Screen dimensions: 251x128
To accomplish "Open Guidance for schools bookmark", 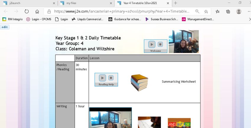I will pyautogui.click(x=125, y=19).
